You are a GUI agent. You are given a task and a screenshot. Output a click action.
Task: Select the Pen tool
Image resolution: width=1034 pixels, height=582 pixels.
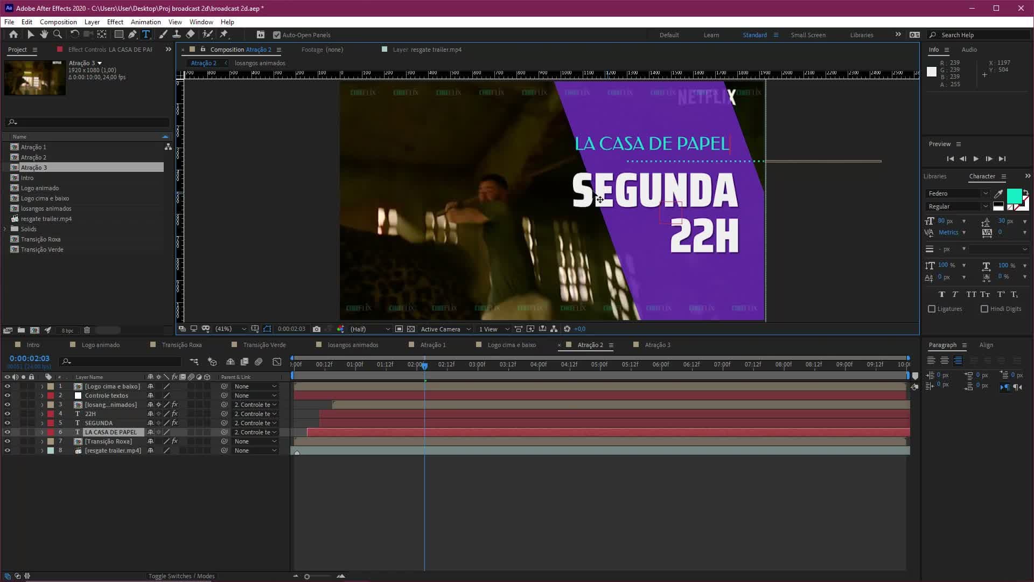pos(132,34)
